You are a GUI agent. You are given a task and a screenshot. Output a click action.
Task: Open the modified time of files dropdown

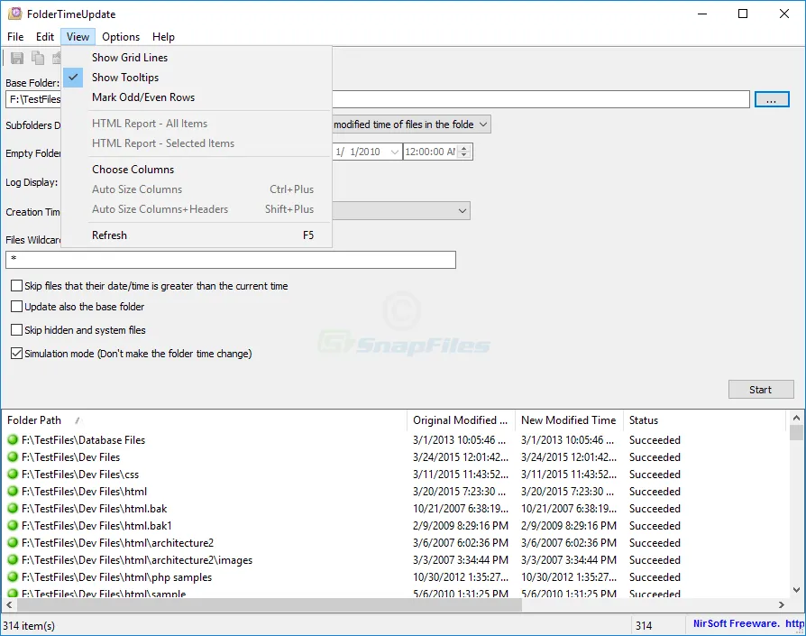pyautogui.click(x=482, y=124)
